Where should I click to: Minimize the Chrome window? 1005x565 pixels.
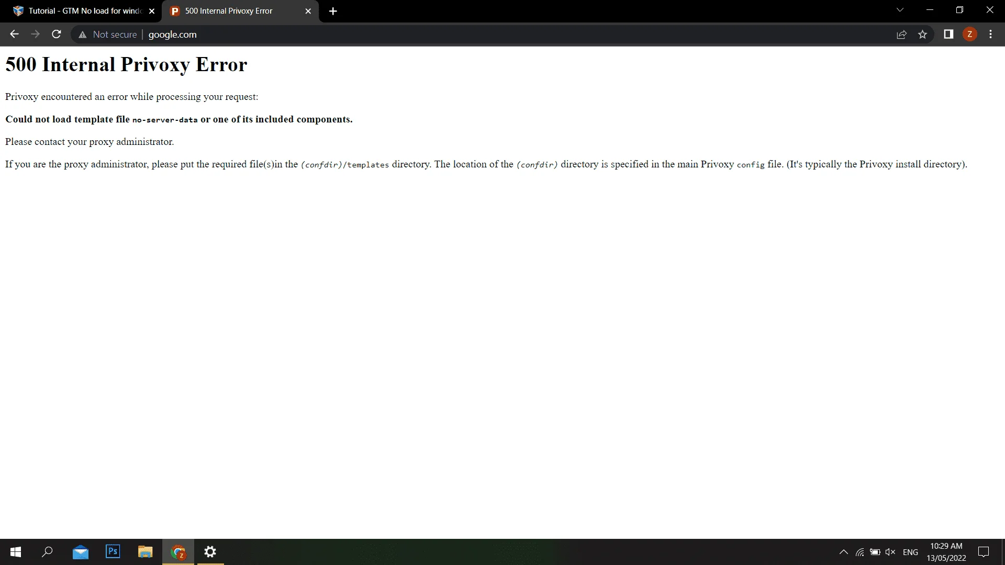pyautogui.click(x=930, y=10)
